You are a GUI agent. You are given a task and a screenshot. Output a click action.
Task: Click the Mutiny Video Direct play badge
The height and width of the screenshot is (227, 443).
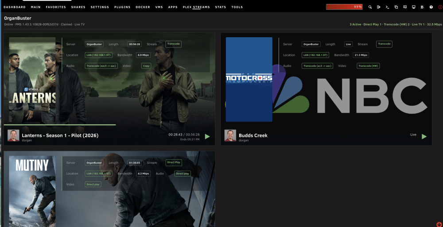click(93, 185)
